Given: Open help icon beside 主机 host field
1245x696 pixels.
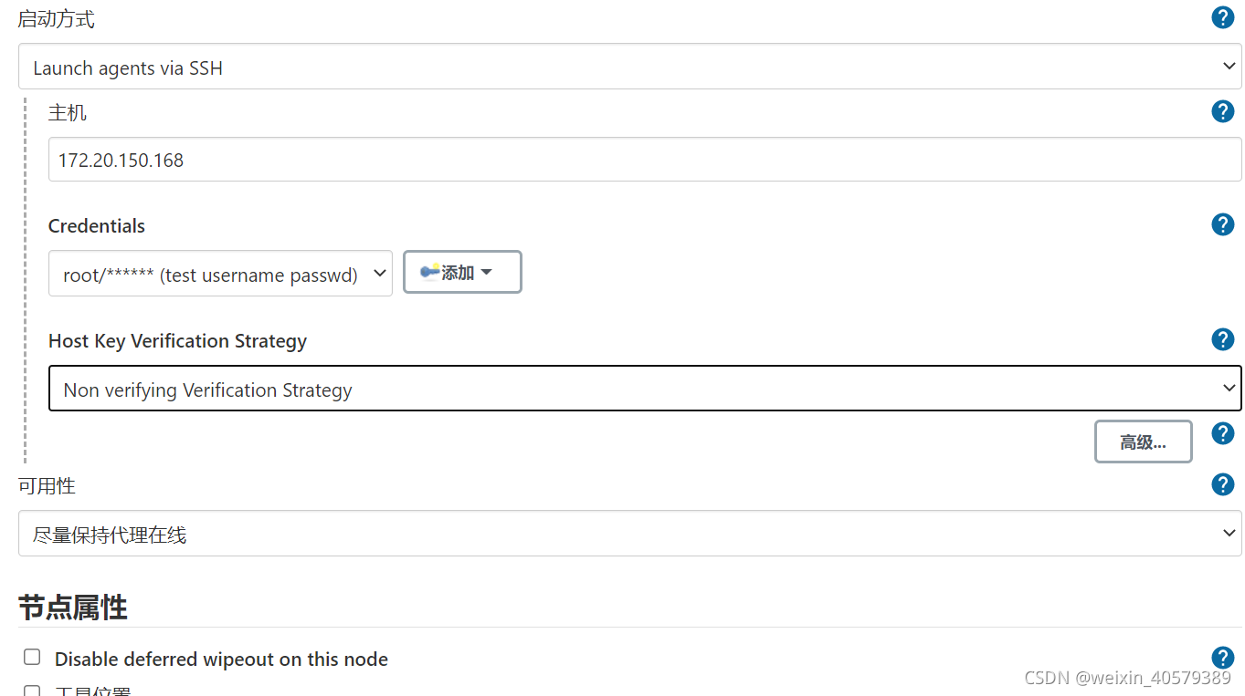Looking at the screenshot, I should point(1222,111).
